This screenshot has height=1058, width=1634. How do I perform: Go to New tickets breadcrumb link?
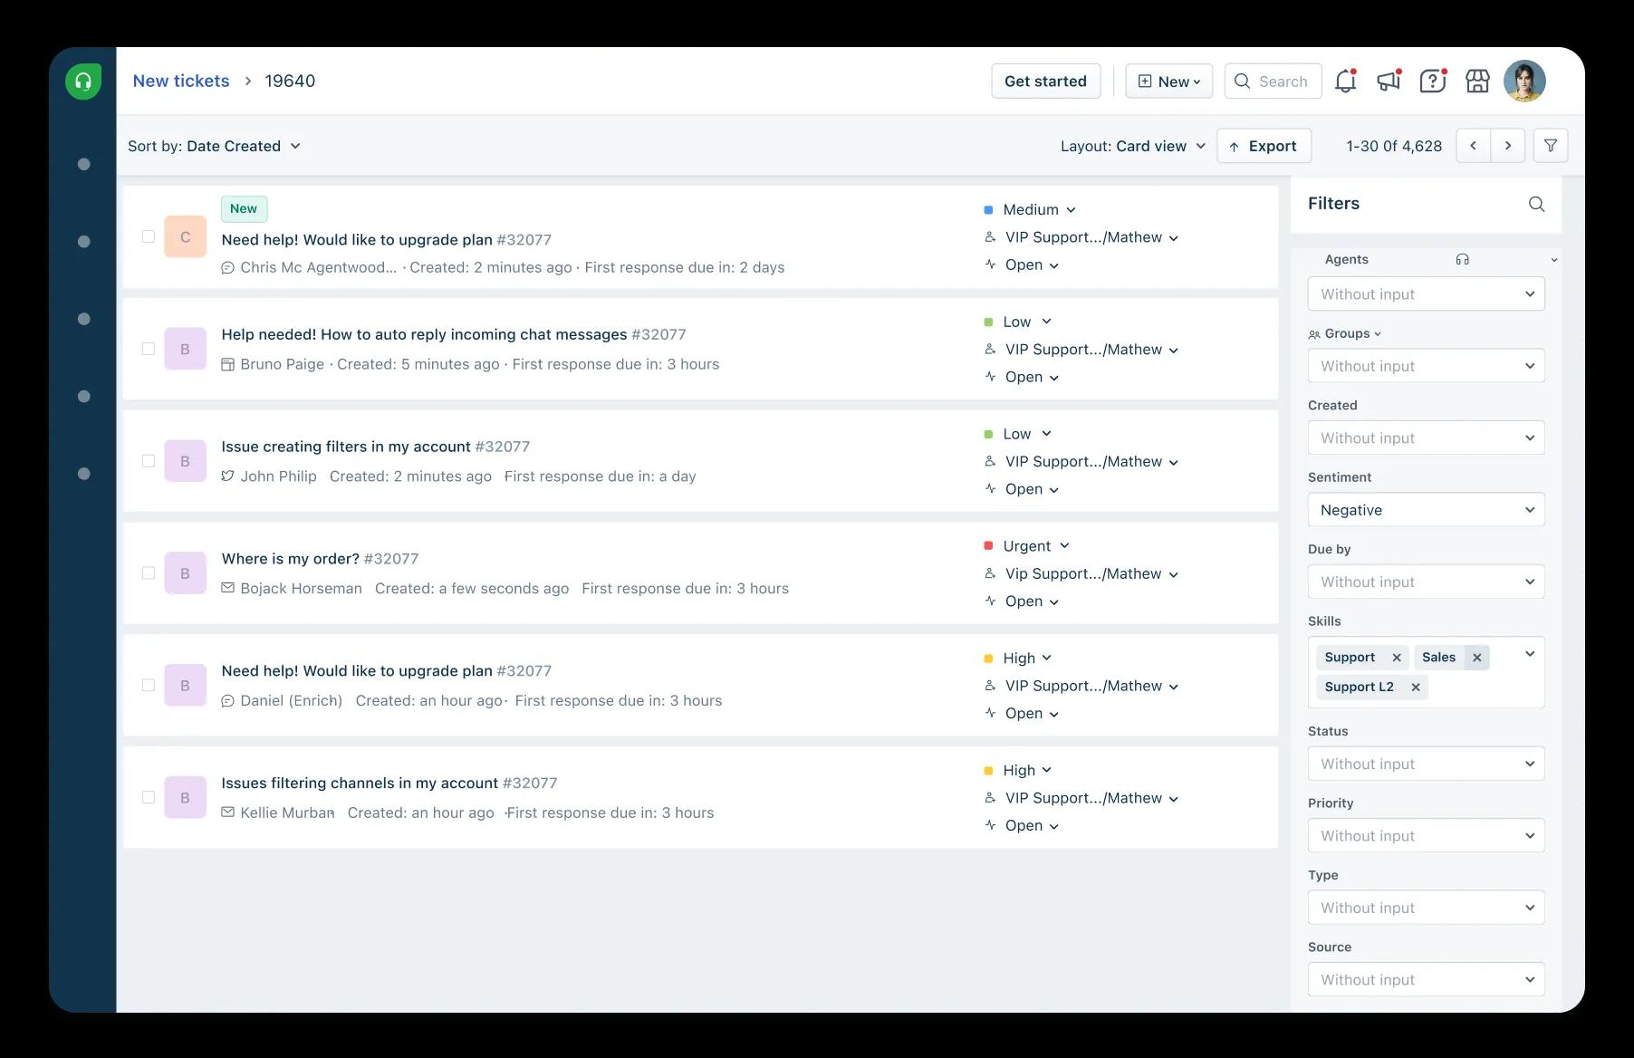181,81
